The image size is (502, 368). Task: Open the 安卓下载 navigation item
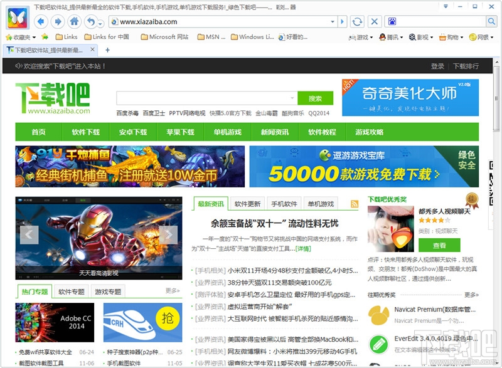[133, 132]
